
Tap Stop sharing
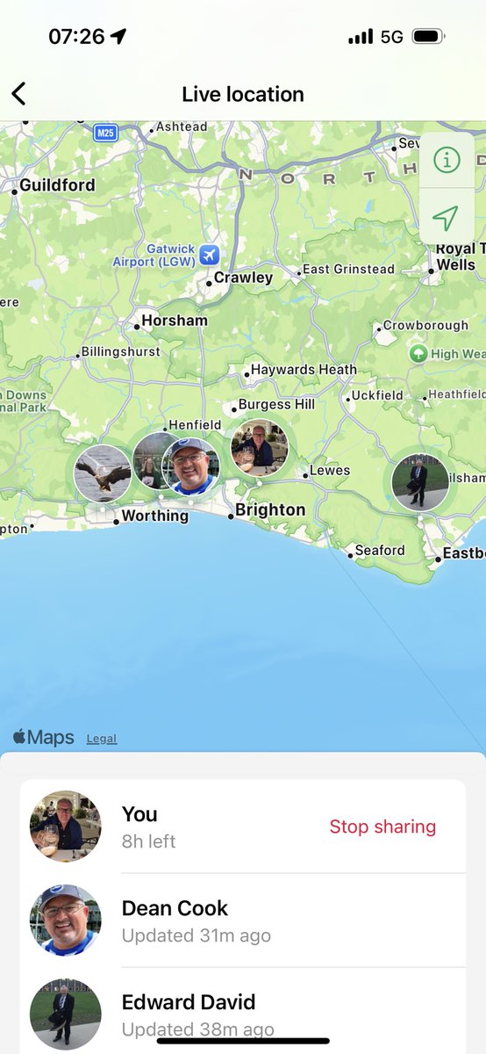coord(382,827)
